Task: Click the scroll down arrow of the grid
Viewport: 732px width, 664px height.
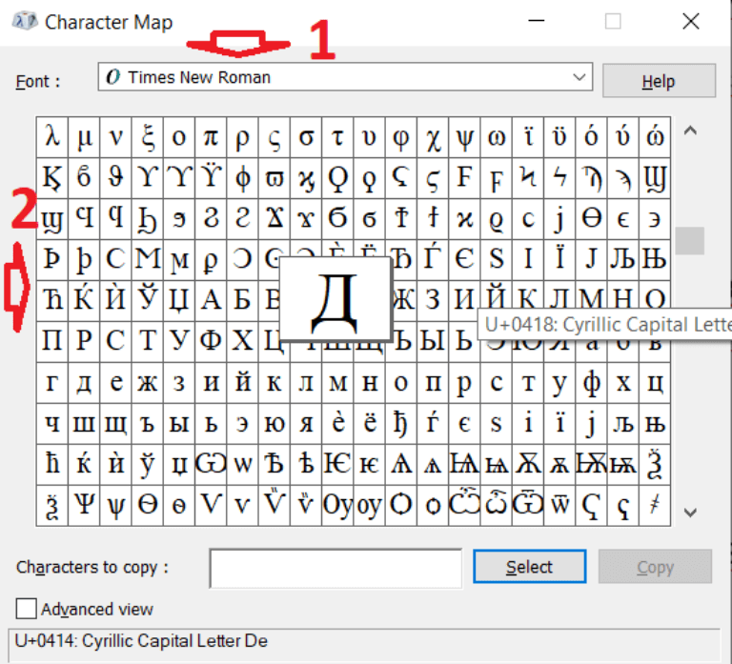Action: coord(690,513)
